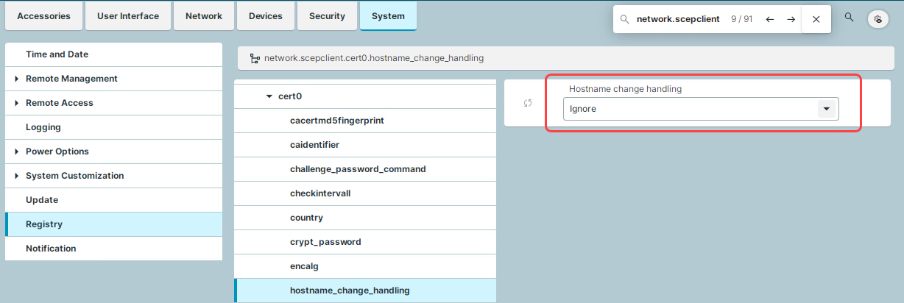Open the Hostname change handling dropdown
Image resolution: width=904 pixels, height=303 pixels.
click(826, 109)
